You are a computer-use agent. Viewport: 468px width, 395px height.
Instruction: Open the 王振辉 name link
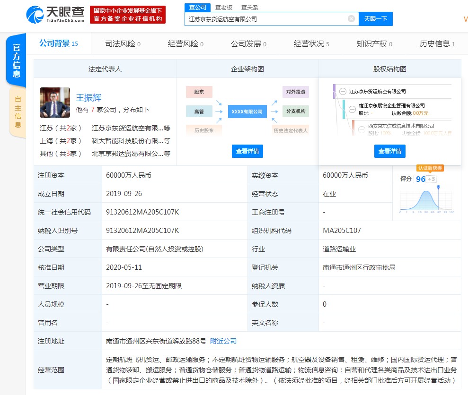tap(88, 97)
